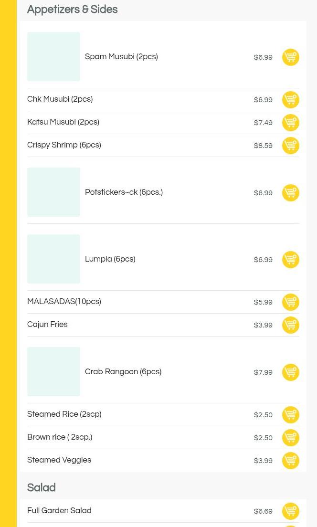Open the Lumpia image thumbnail
The width and height of the screenshot is (317, 527).
(x=54, y=259)
